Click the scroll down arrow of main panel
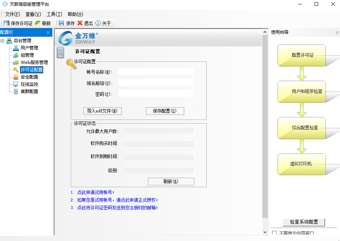 pyautogui.click(x=265, y=232)
